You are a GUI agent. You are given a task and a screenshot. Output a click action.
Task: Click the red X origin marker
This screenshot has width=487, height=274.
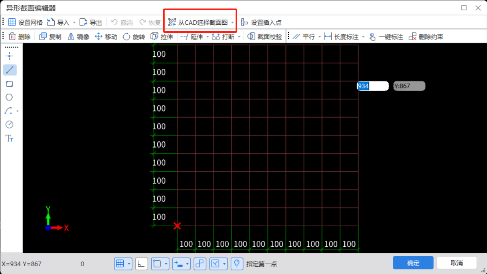(x=177, y=226)
